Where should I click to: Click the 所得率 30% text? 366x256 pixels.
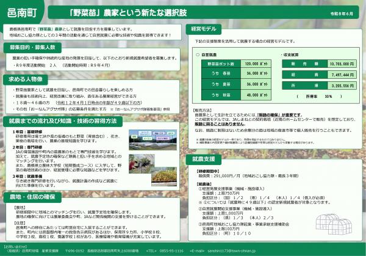pyautogui.click(x=319, y=97)
